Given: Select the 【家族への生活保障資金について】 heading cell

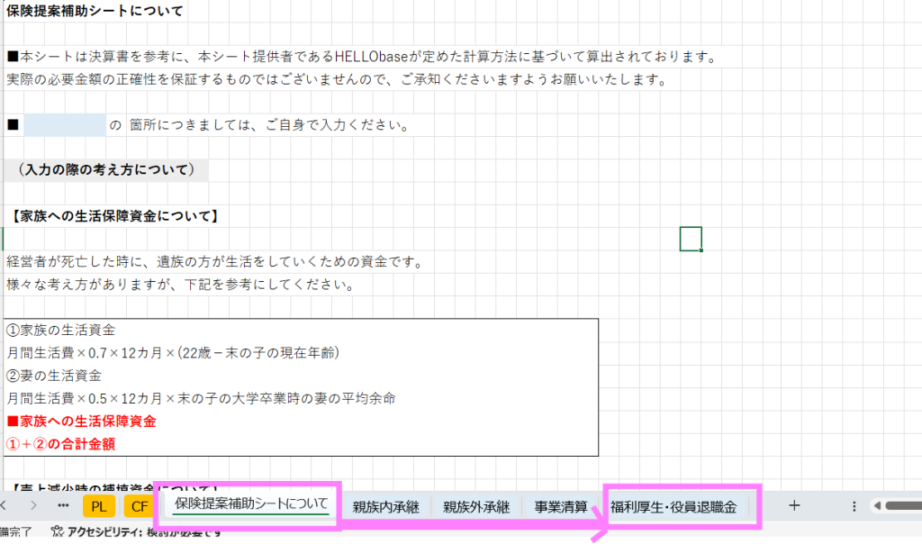Looking at the screenshot, I should pyautogui.click(x=114, y=216).
